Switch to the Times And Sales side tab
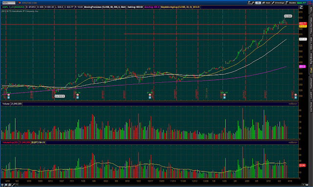 [x=311, y=25]
